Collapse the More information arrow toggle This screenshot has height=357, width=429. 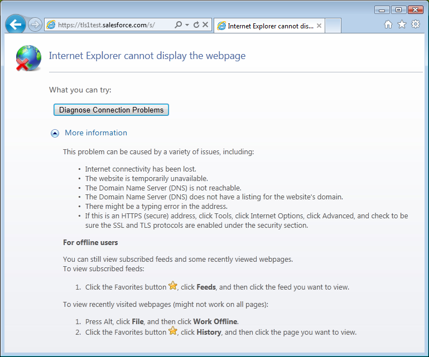55,133
